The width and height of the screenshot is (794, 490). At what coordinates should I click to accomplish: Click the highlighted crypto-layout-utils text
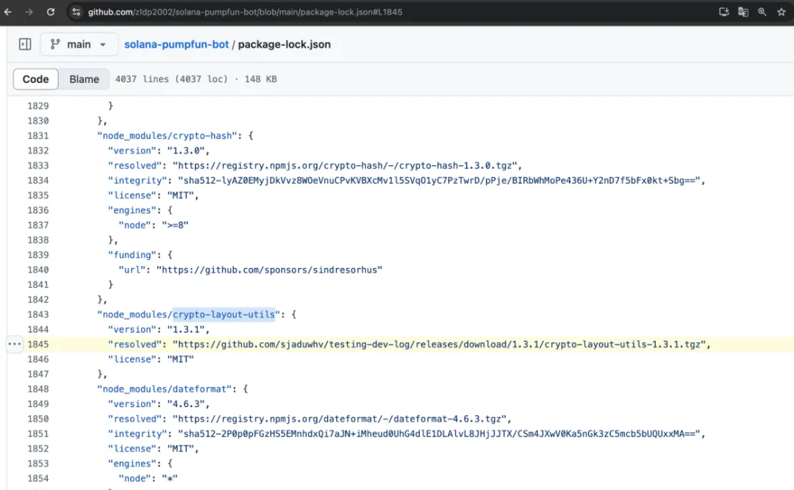pyautogui.click(x=223, y=314)
